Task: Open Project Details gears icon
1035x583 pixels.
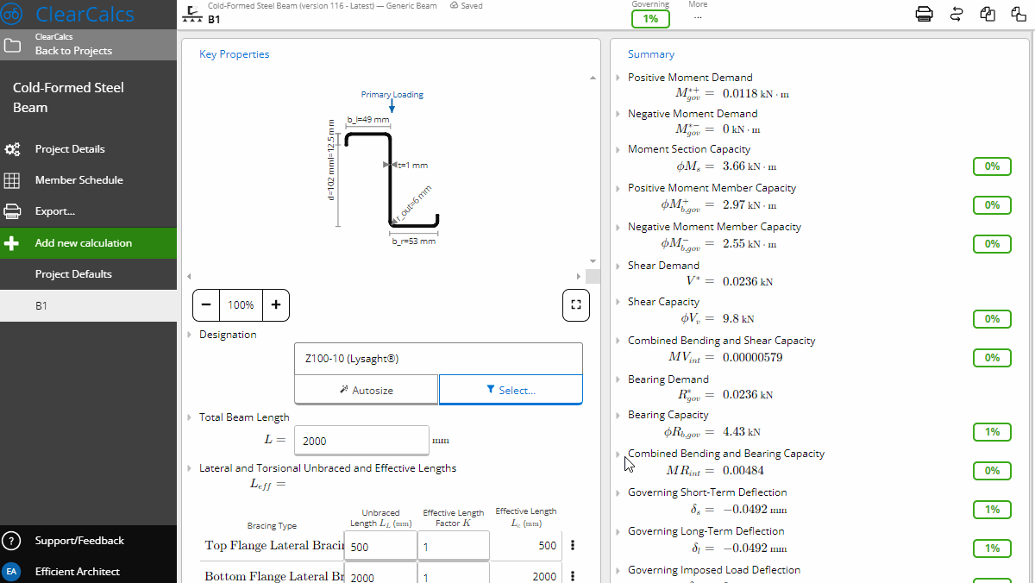Action: pos(13,149)
